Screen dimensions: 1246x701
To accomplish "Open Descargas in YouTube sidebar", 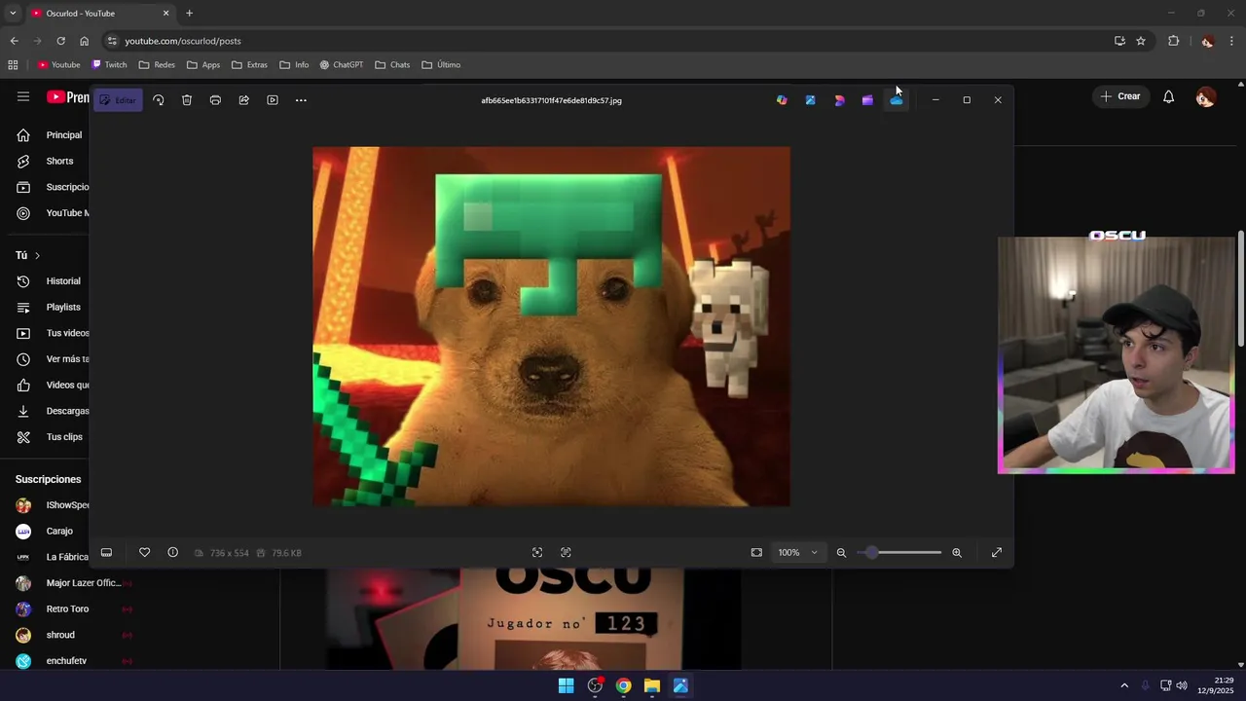I will pyautogui.click(x=51, y=411).
